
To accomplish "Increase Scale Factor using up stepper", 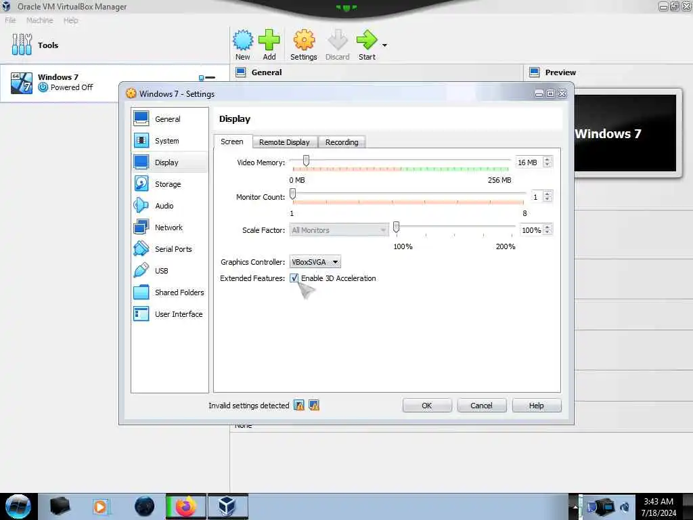I will pyautogui.click(x=547, y=227).
